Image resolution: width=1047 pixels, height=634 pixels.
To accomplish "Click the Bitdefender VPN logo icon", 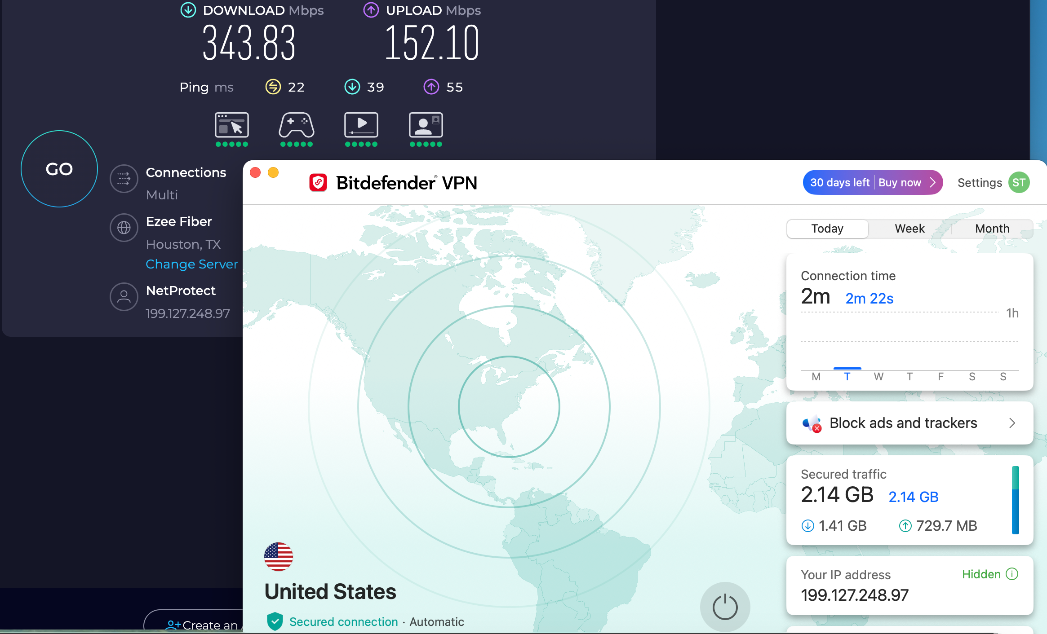I will pyautogui.click(x=319, y=182).
